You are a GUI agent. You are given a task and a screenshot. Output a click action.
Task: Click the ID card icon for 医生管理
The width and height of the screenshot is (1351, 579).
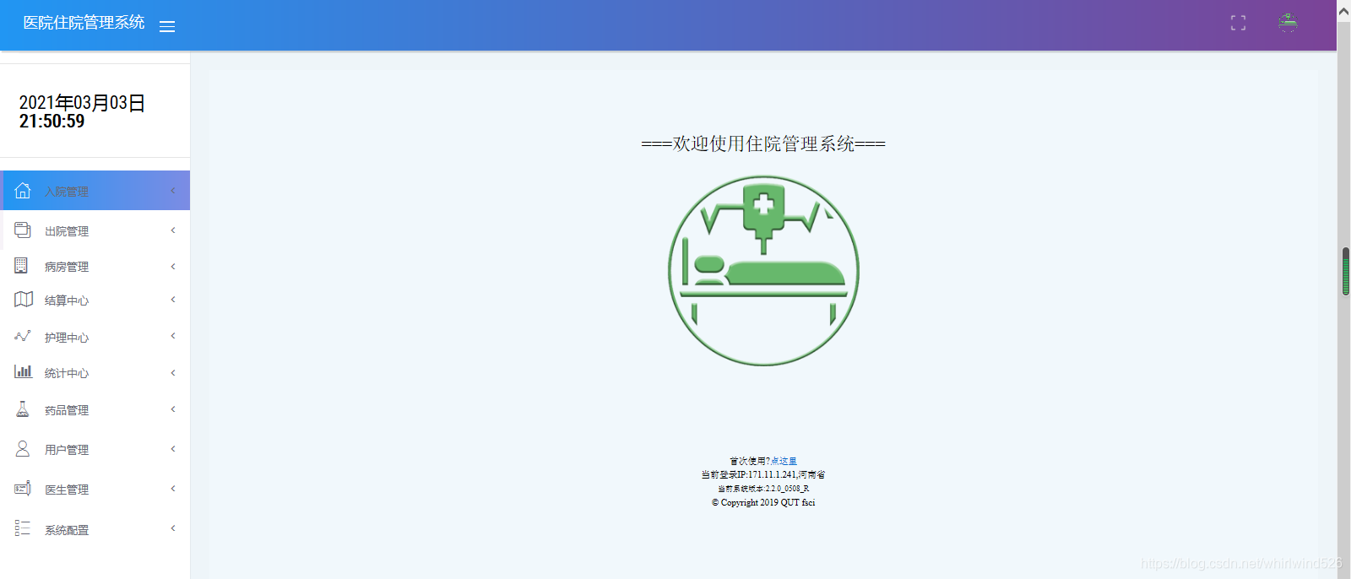pyautogui.click(x=23, y=488)
